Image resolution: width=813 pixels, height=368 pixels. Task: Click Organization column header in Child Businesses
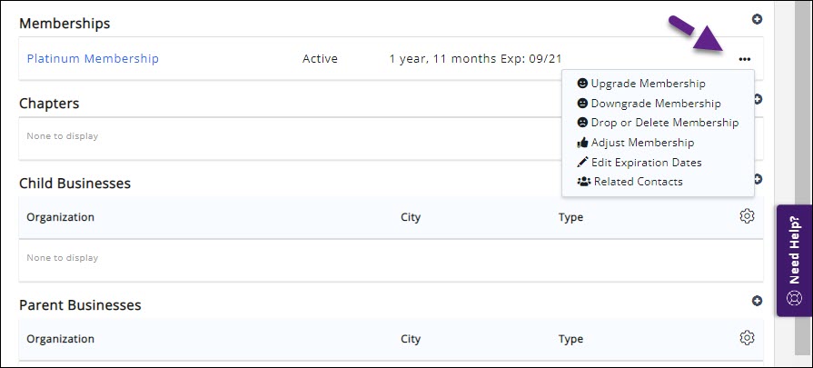60,217
